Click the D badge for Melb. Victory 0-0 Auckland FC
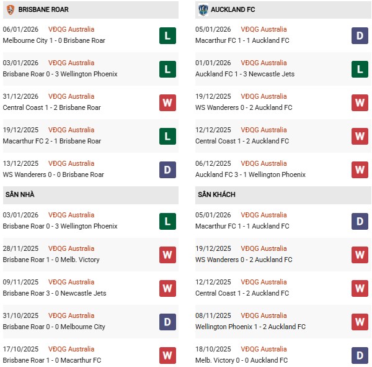The height and width of the screenshot is (367, 372). point(360,355)
